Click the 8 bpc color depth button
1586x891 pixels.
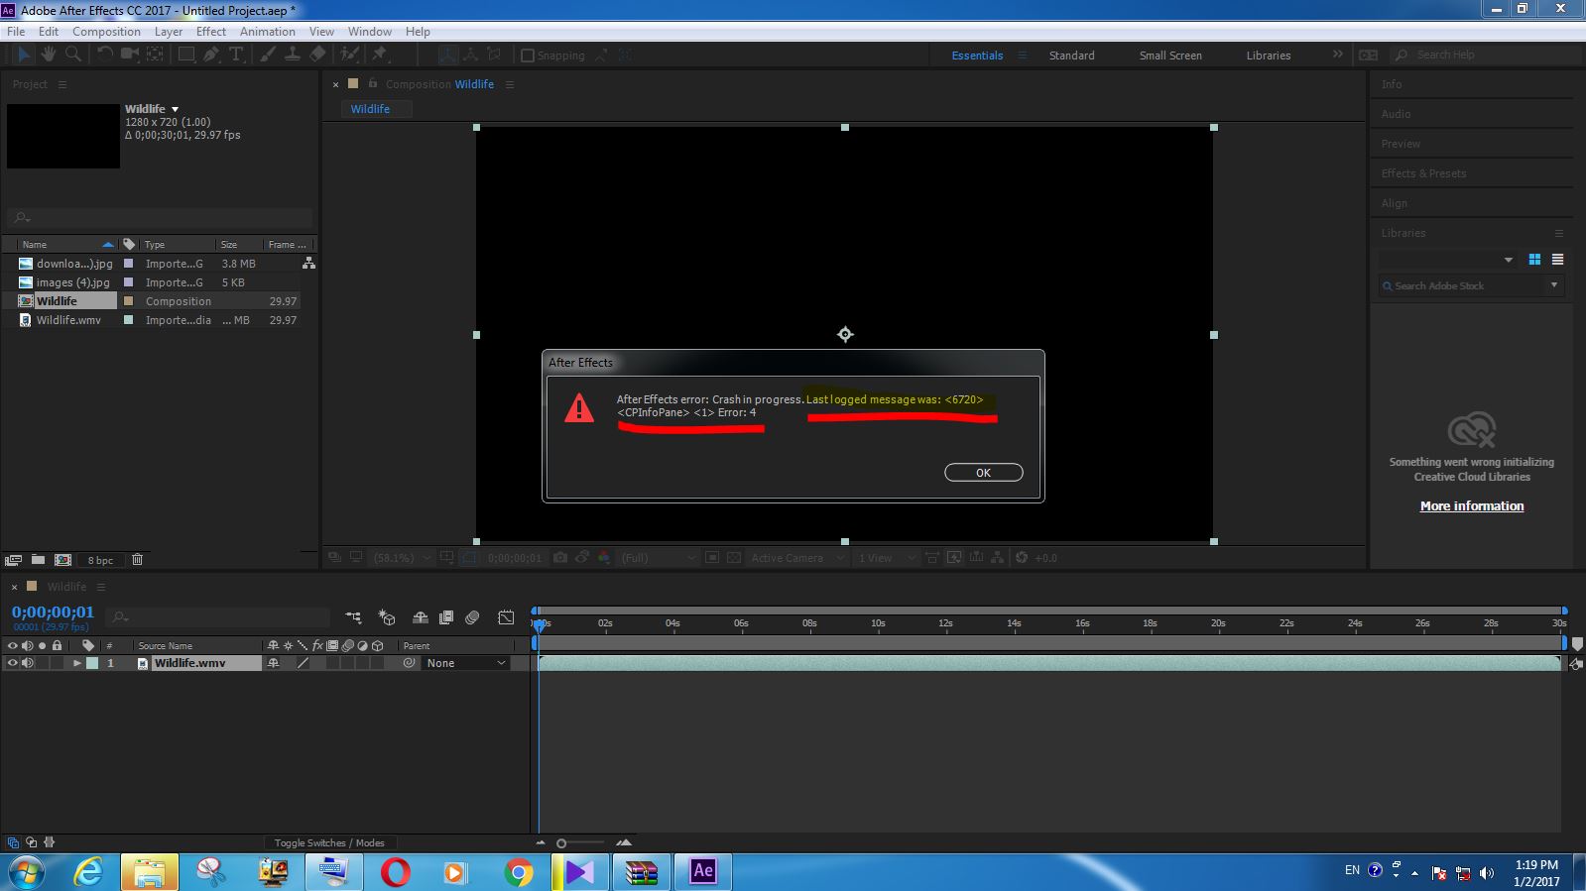[x=100, y=560]
